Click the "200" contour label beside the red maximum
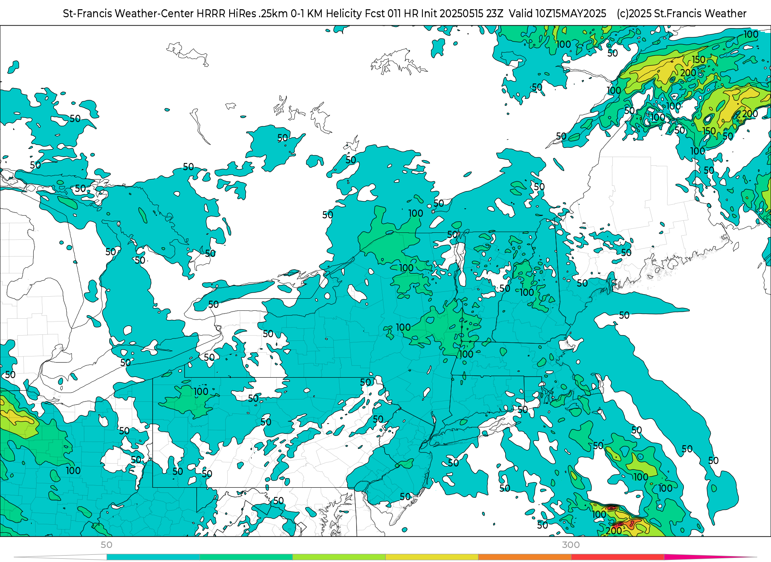The width and height of the screenshot is (771, 562). 614,531
